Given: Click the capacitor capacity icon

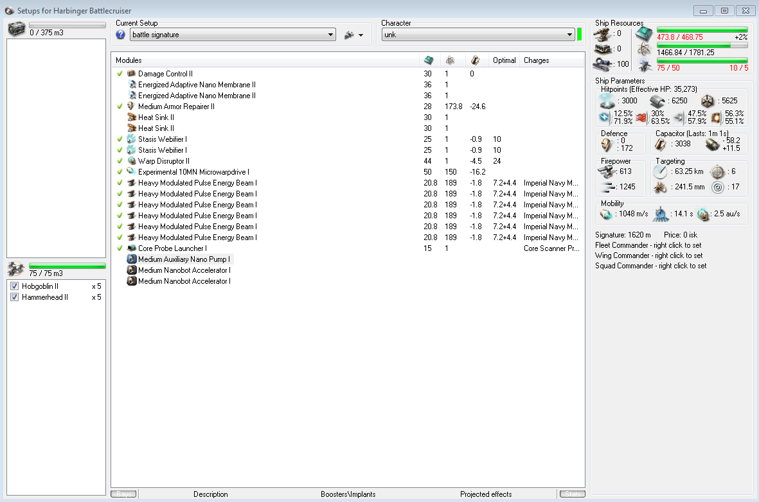Looking at the screenshot, I should click(661, 144).
